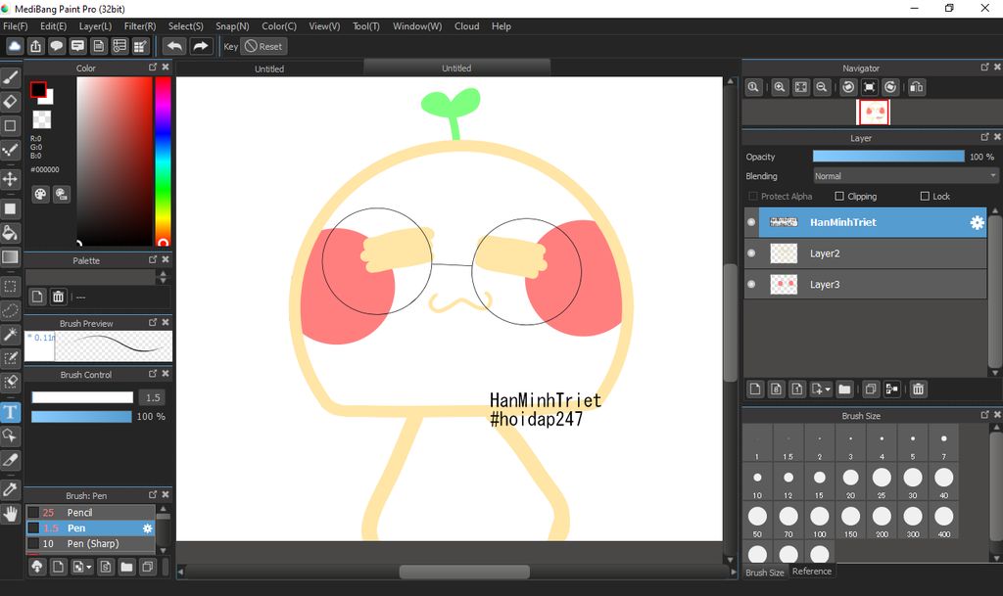Screen dimensions: 1003x596
Task: Open gear settings for HanMinhTriet layer
Action: tap(977, 222)
